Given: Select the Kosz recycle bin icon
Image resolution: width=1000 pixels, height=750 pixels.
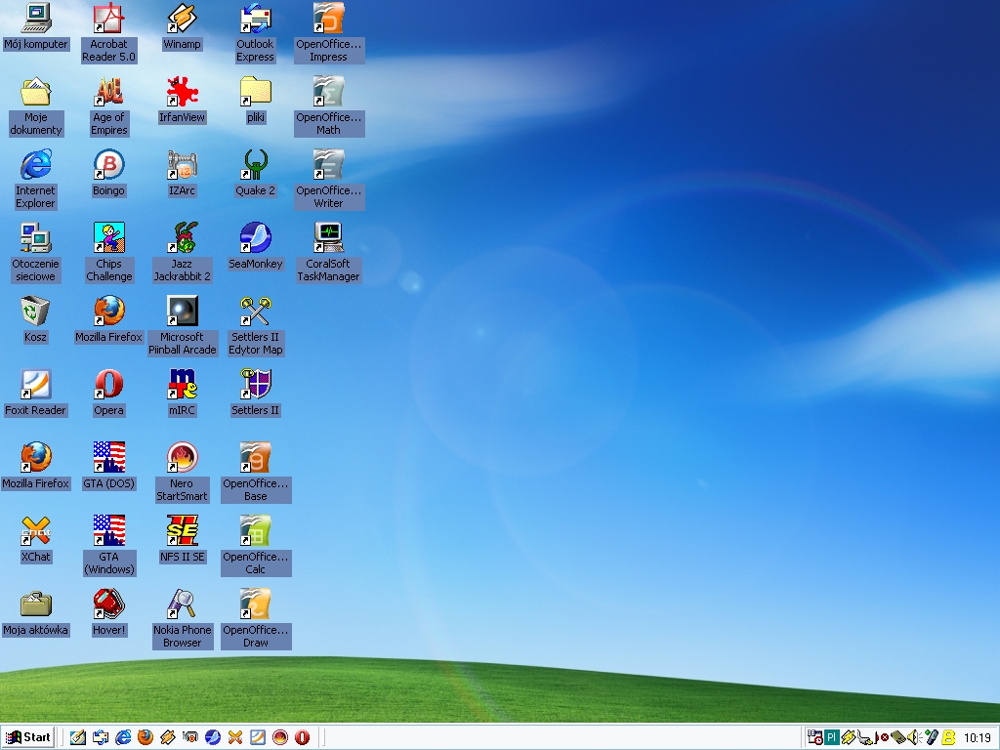Looking at the screenshot, I should click(x=36, y=320).
